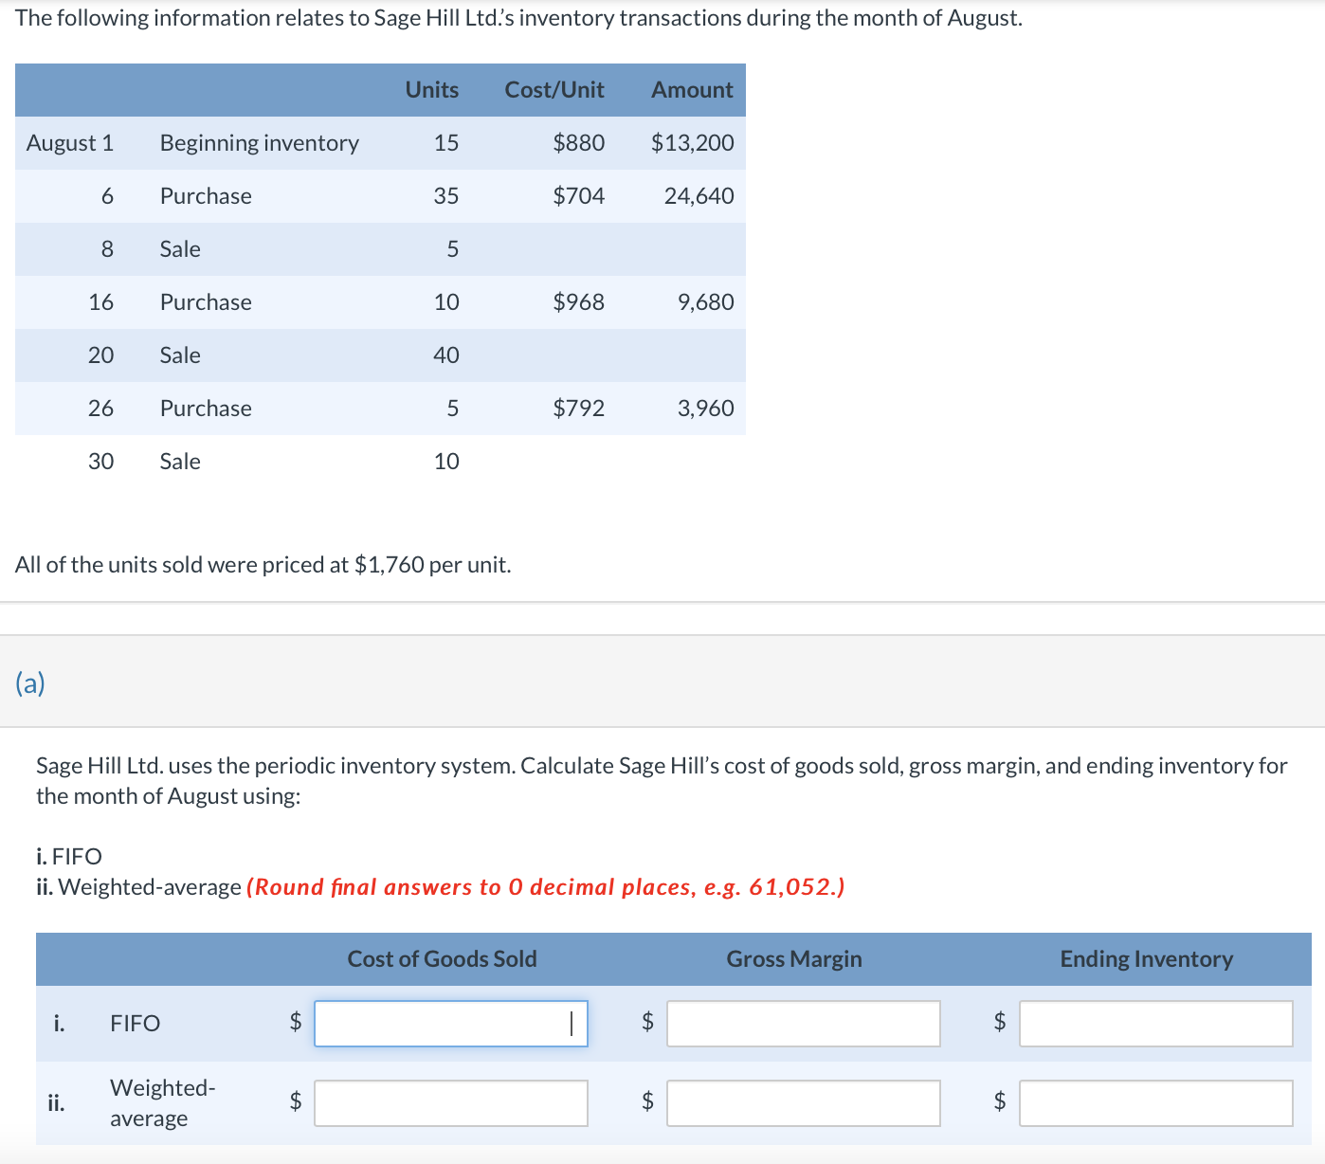The height and width of the screenshot is (1164, 1325).
Task: Click "Sale" label in the August 30 row
Action: click(x=180, y=462)
